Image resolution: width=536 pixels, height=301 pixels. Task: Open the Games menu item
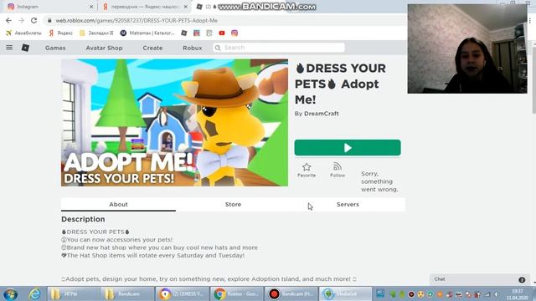(55, 48)
